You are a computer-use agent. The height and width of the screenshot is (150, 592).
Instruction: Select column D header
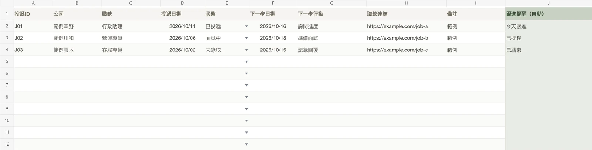pos(182,3)
